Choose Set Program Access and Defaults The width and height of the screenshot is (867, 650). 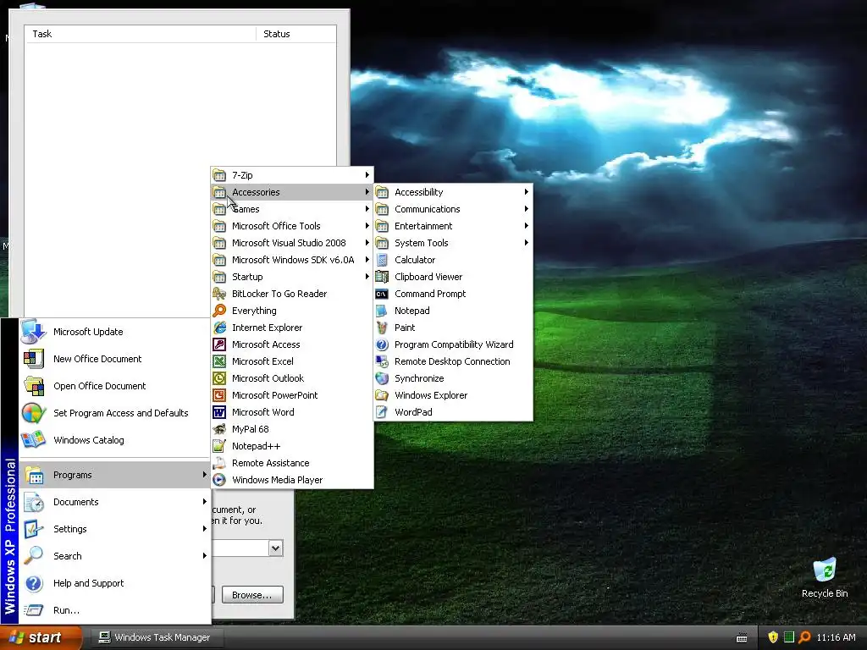[115, 413]
